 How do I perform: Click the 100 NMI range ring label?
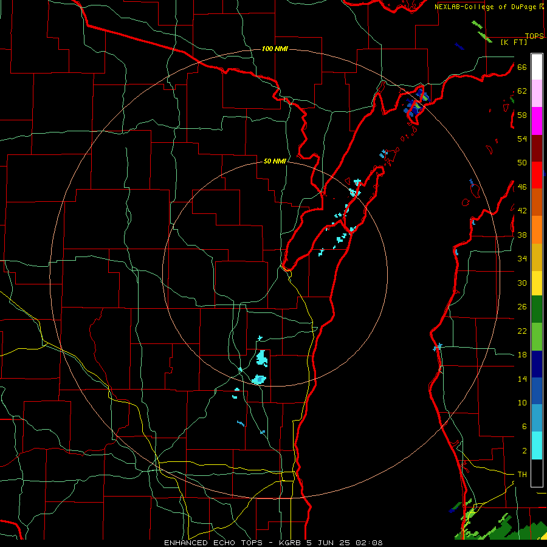275,49
